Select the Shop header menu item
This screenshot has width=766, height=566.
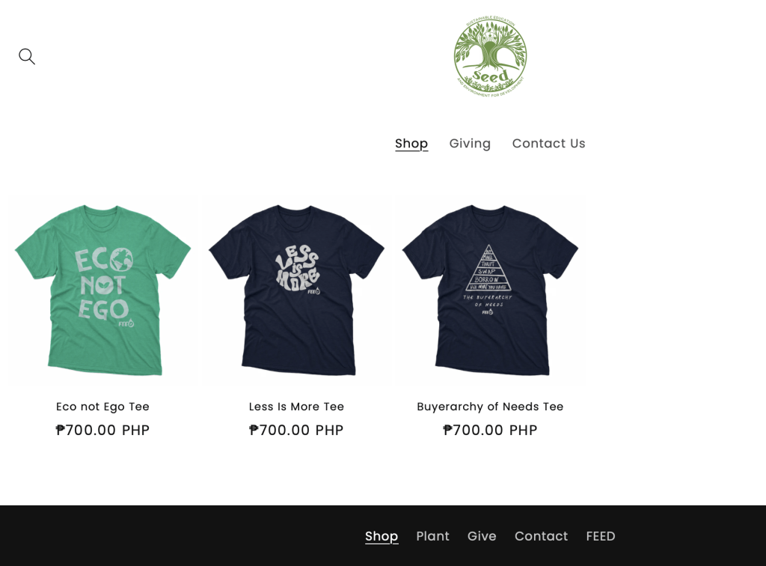coord(411,143)
